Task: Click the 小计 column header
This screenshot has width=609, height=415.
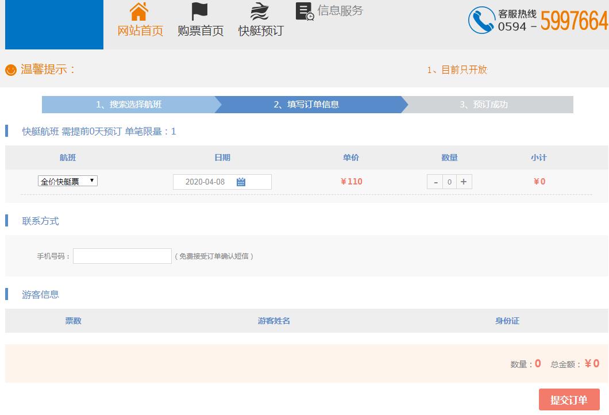Action: [539, 157]
